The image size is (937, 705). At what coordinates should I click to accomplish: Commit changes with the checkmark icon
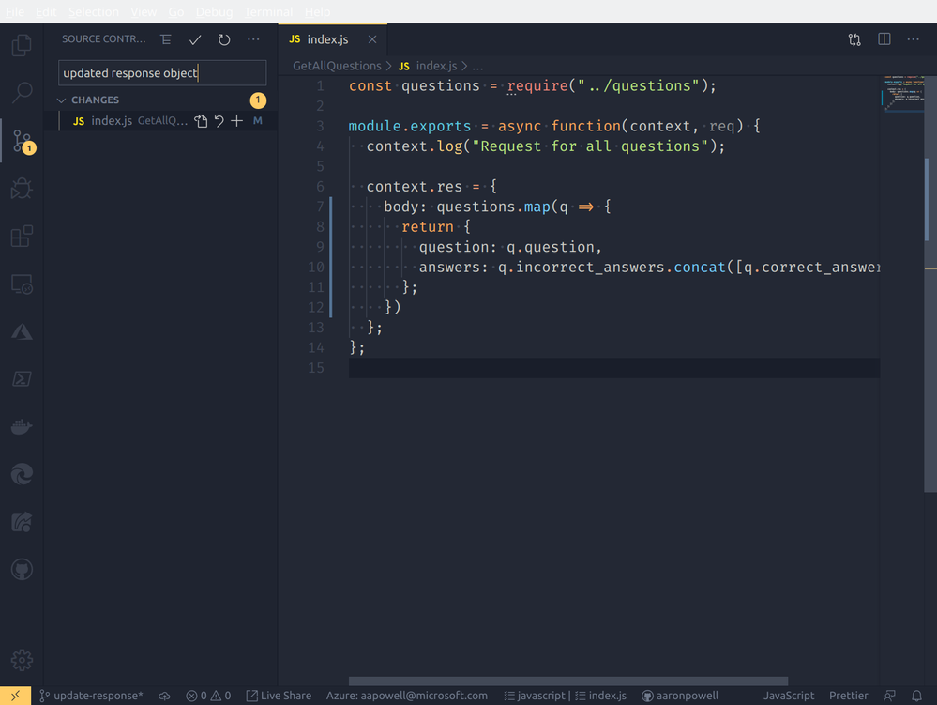195,39
